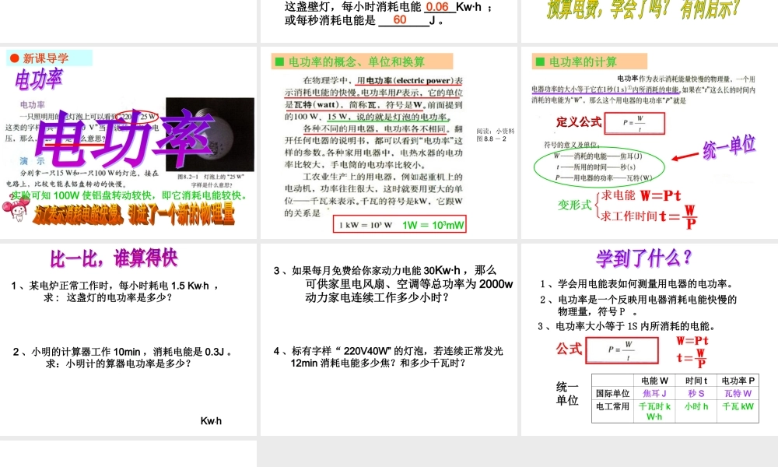This screenshot has height=467, width=778.
Task: Click summary item 1 学会用电能表如何测量
Action: 636,284
